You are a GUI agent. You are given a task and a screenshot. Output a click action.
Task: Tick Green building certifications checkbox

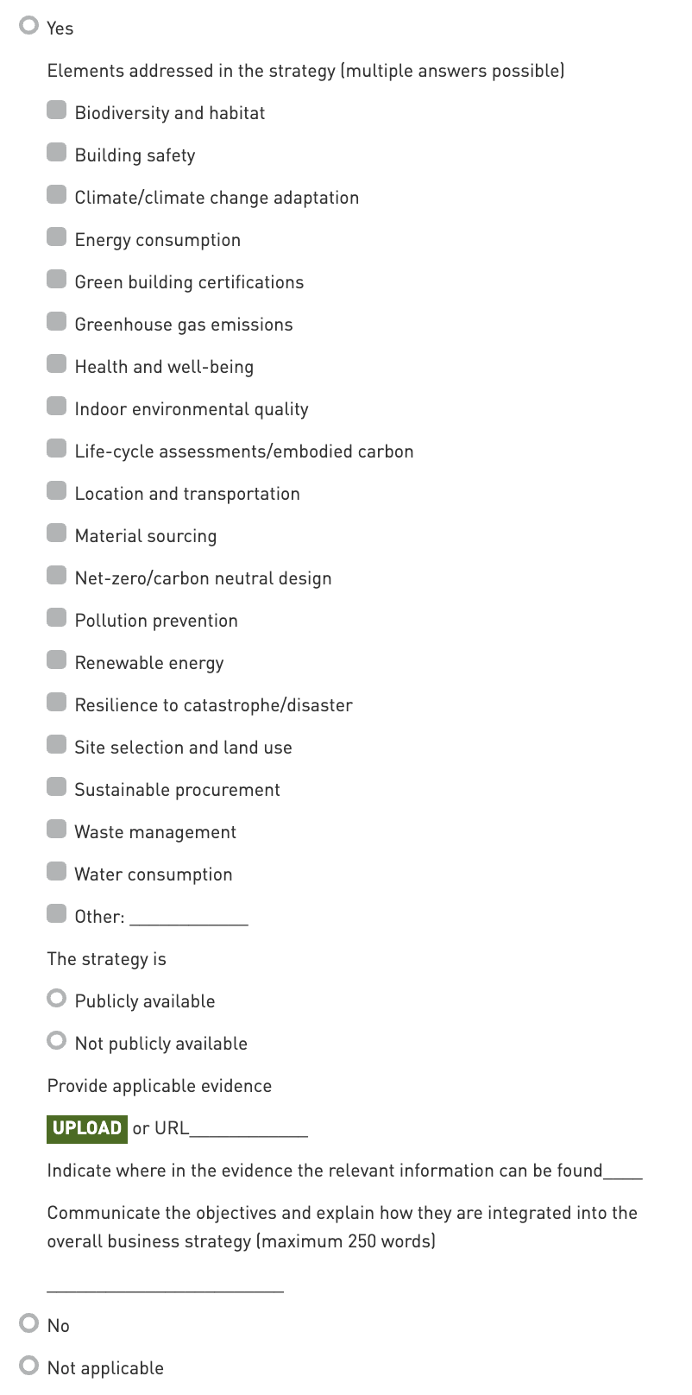coord(57,280)
